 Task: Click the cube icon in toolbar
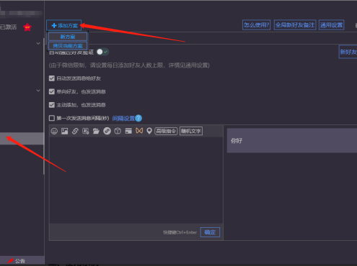(x=118, y=131)
